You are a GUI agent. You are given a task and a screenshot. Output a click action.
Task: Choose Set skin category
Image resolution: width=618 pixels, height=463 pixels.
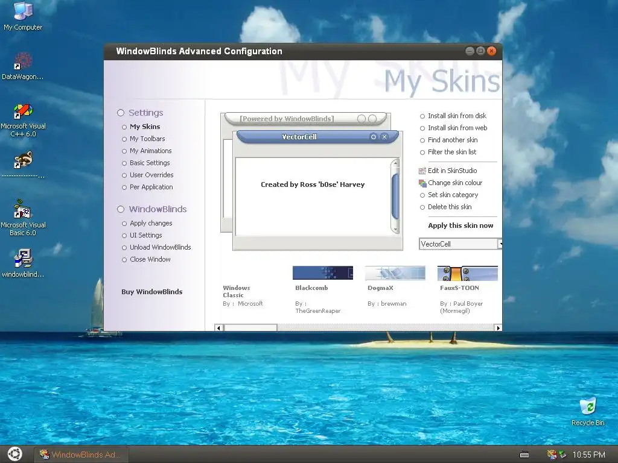[453, 195]
